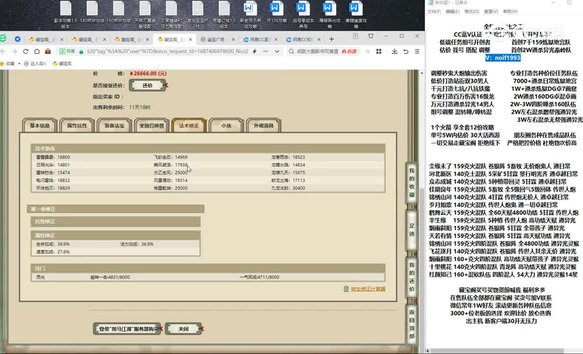583x354 pixels.
Task: Close the active 藏宝阁 browser tab
Action: coord(190,39)
